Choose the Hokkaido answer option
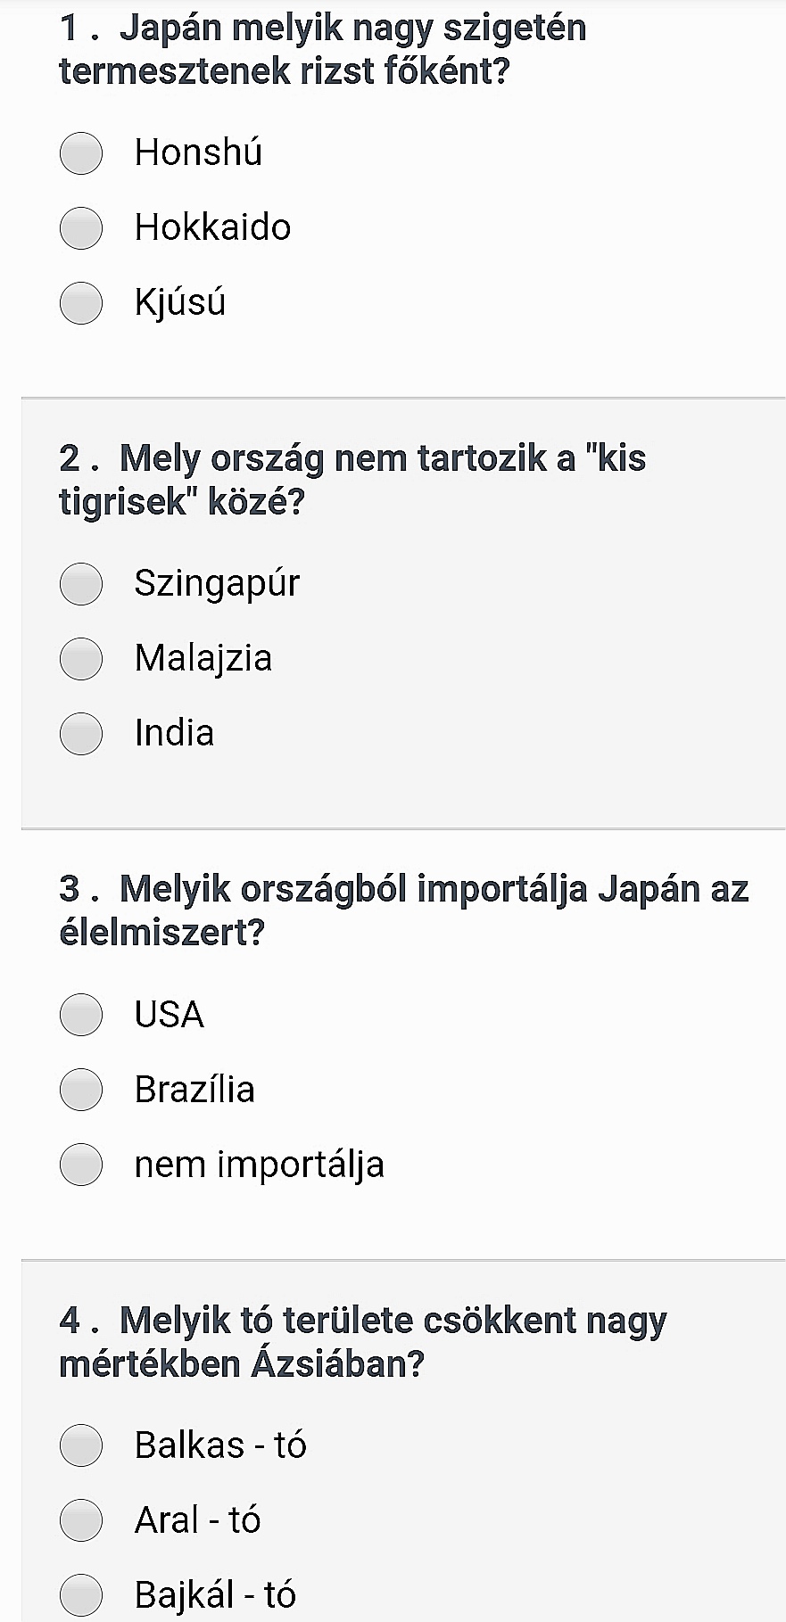 81,228
